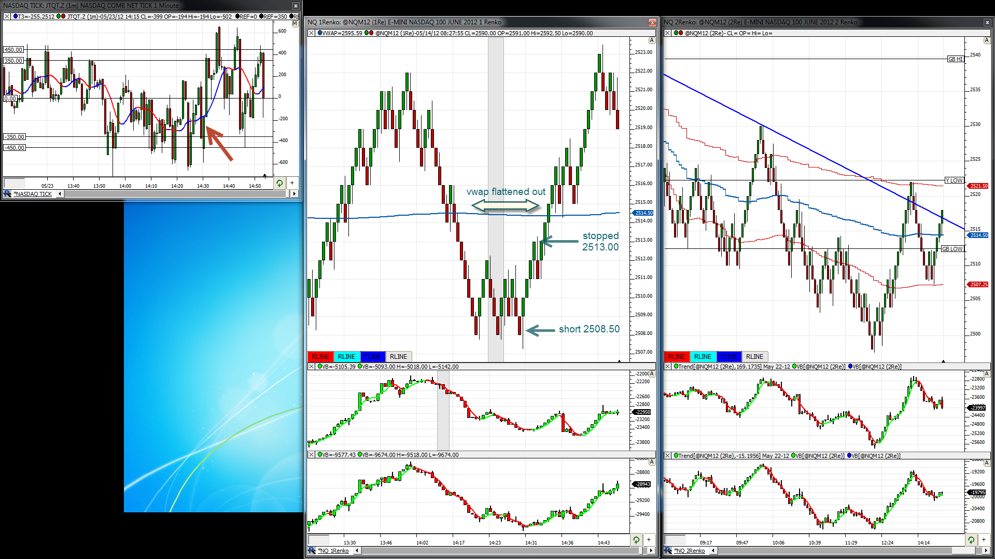
Task: Click the plus button in NASDAQ TICK window
Action: (292, 183)
